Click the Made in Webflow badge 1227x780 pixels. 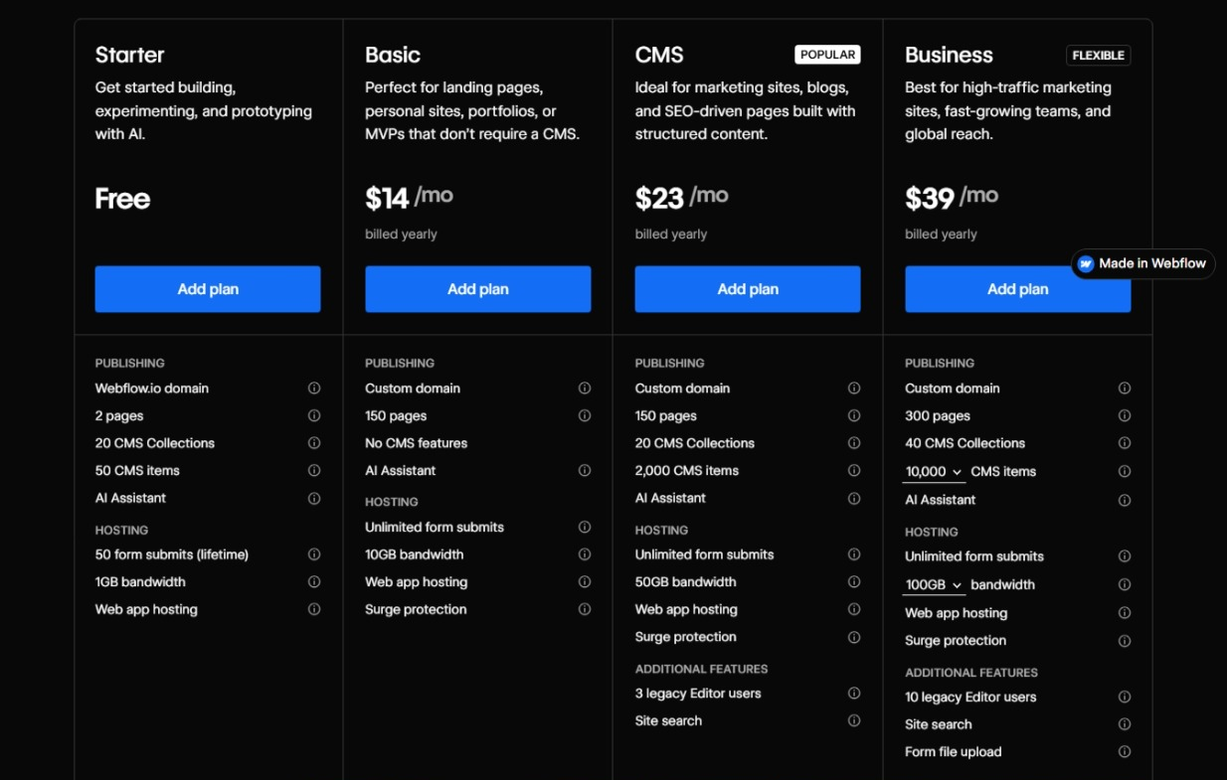(1142, 263)
